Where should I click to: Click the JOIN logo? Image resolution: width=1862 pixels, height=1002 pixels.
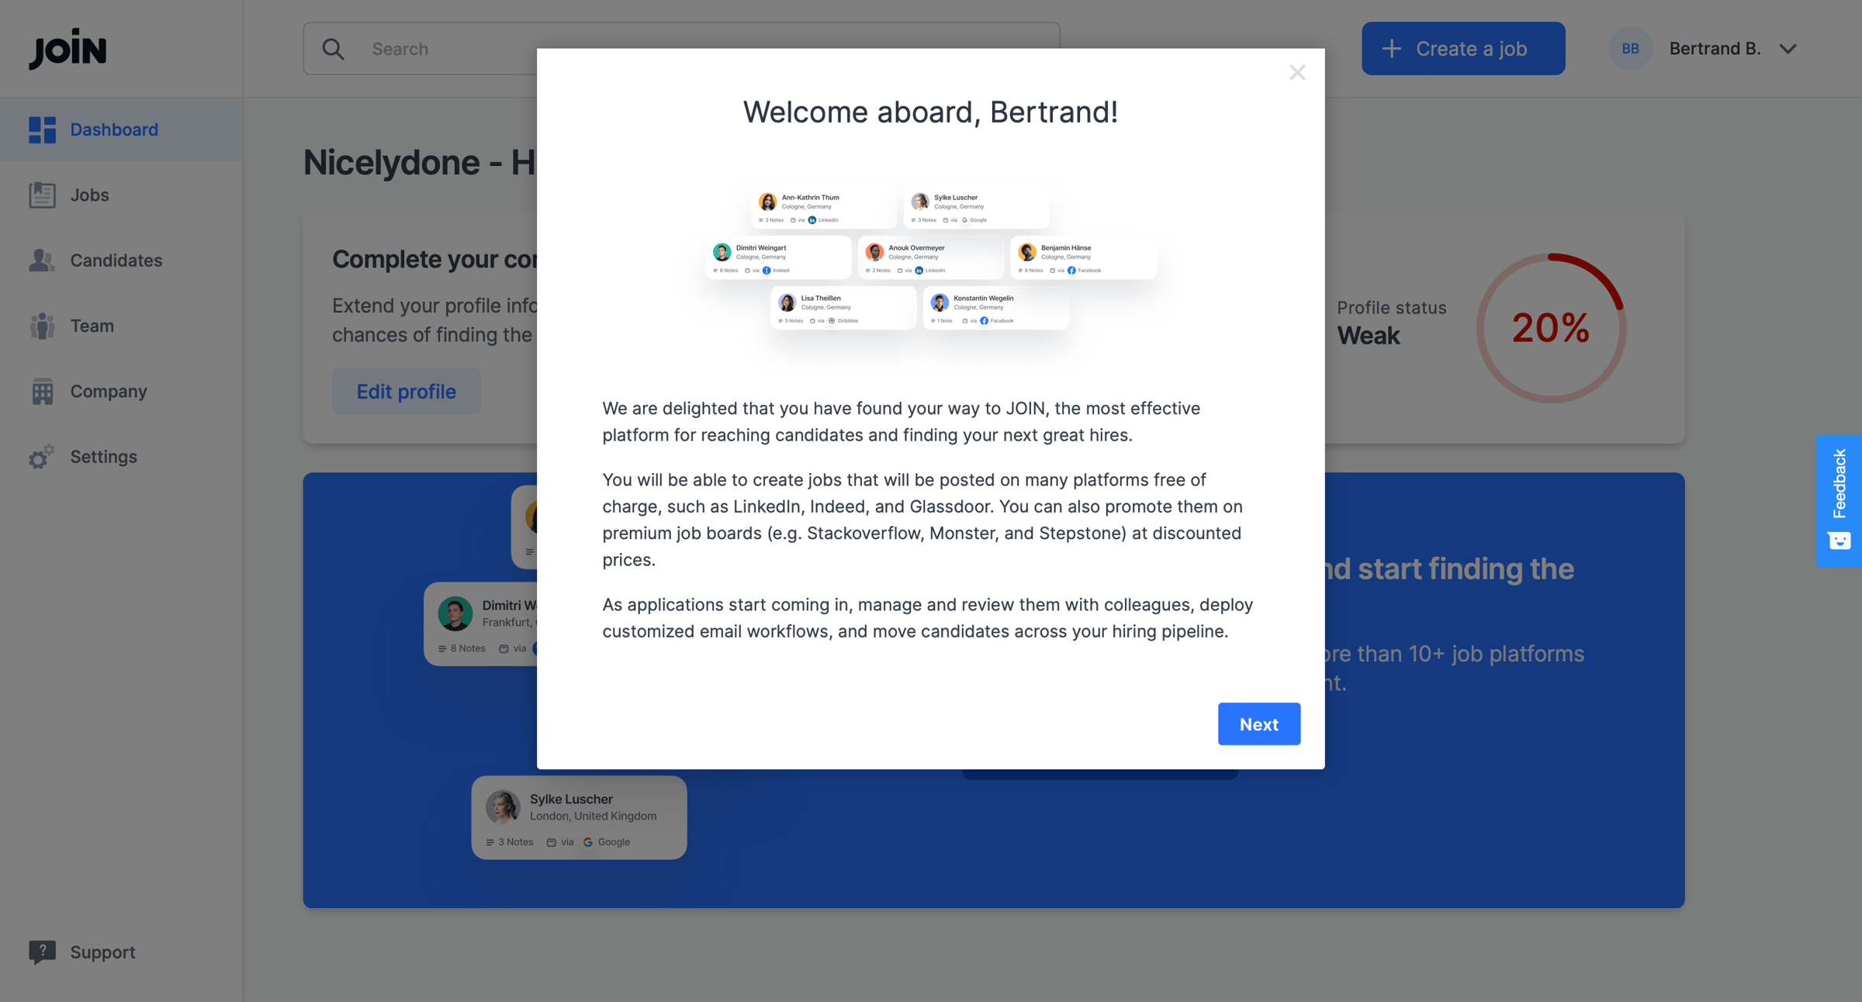click(67, 49)
